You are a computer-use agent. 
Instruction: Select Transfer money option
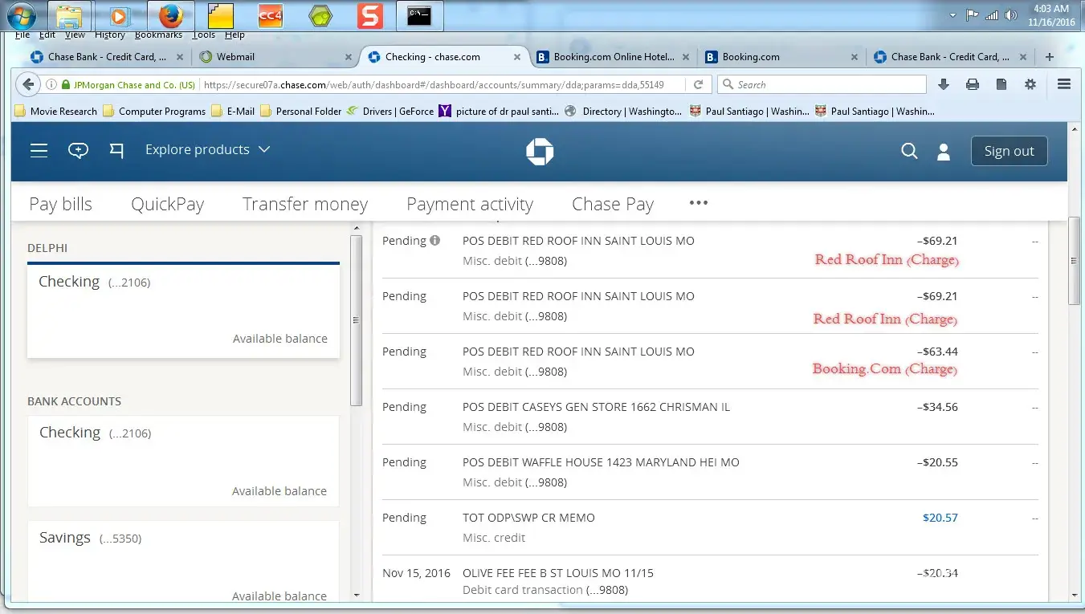[x=305, y=204]
